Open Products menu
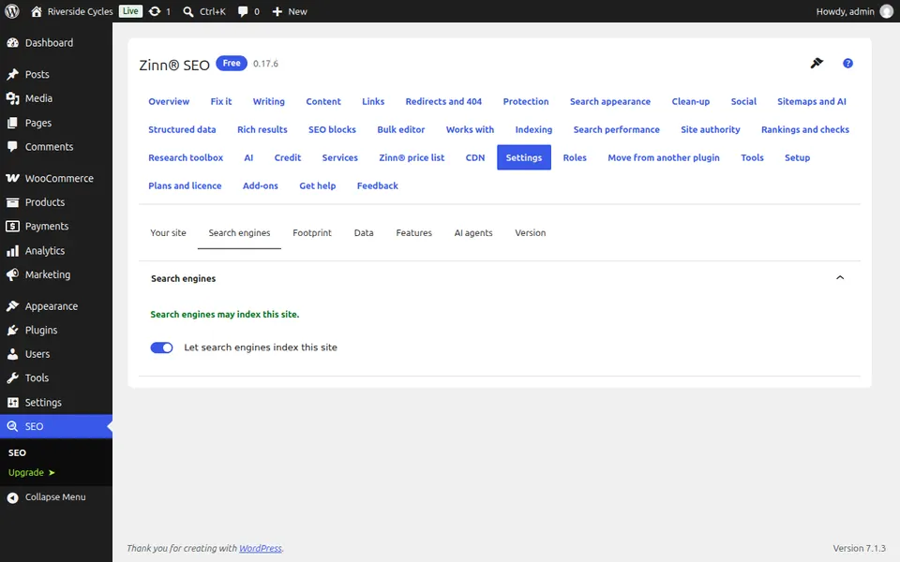900x562 pixels. point(56,202)
